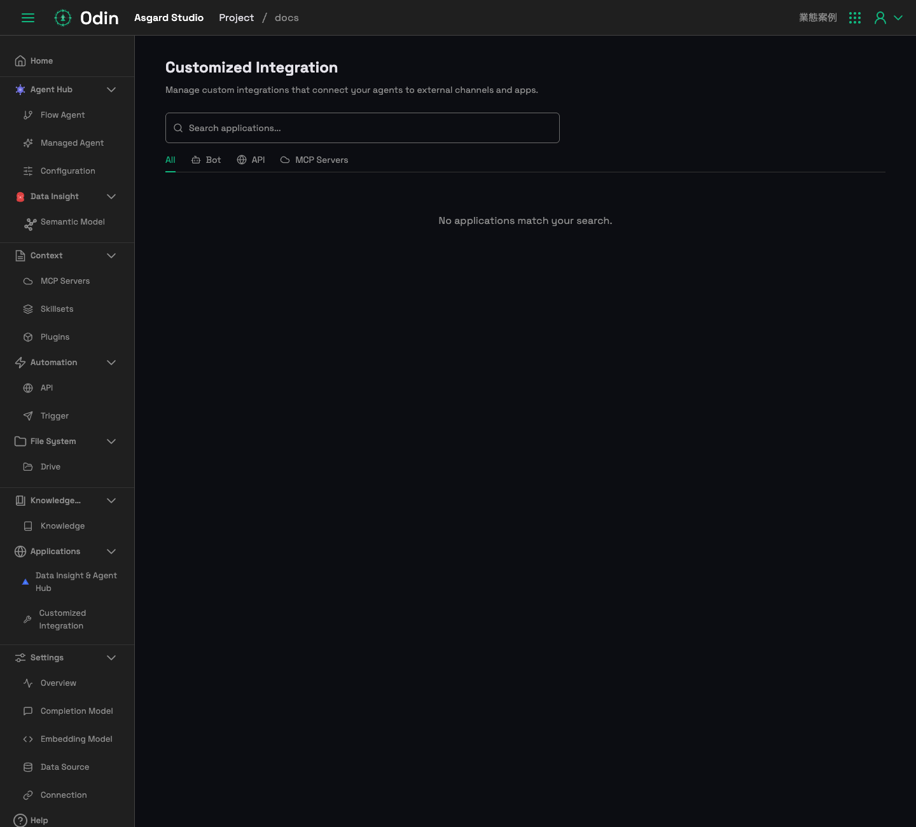Open Data Insight & Agent Hub application
This screenshot has width=916, height=827.
(x=70, y=582)
